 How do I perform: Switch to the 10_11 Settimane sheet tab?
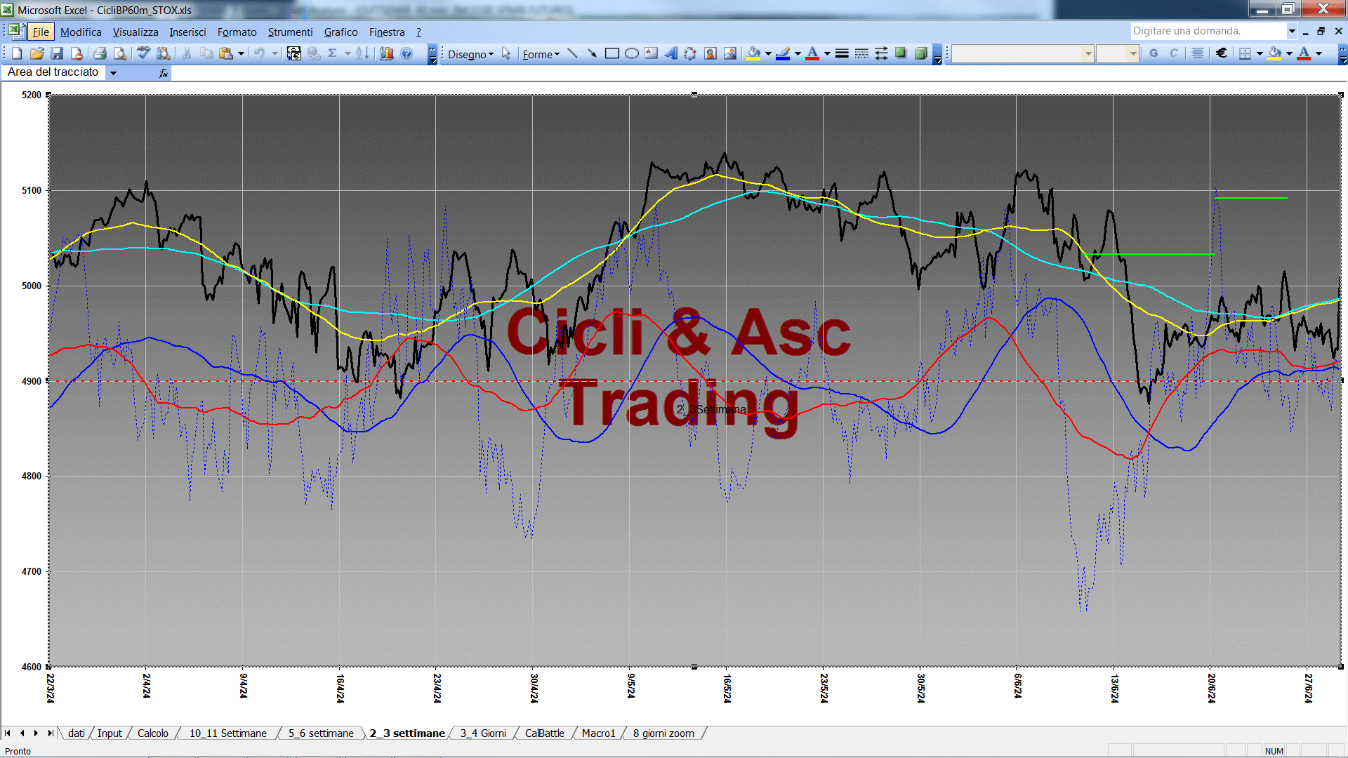point(227,733)
